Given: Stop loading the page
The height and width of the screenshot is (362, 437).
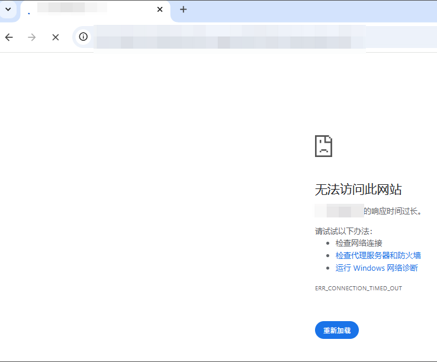Looking at the screenshot, I should (55, 37).
